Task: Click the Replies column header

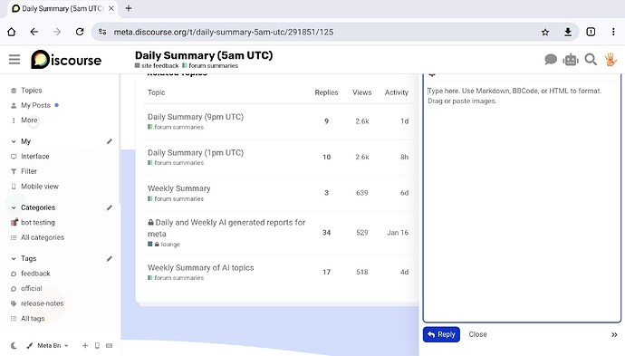Action: 326,92
